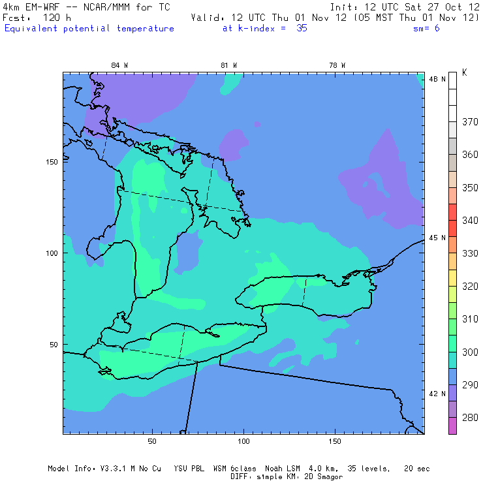Click the 'DIFF: simple KM, 2D Smagor' line
The height and width of the screenshot is (483, 483).
pyautogui.click(x=287, y=477)
